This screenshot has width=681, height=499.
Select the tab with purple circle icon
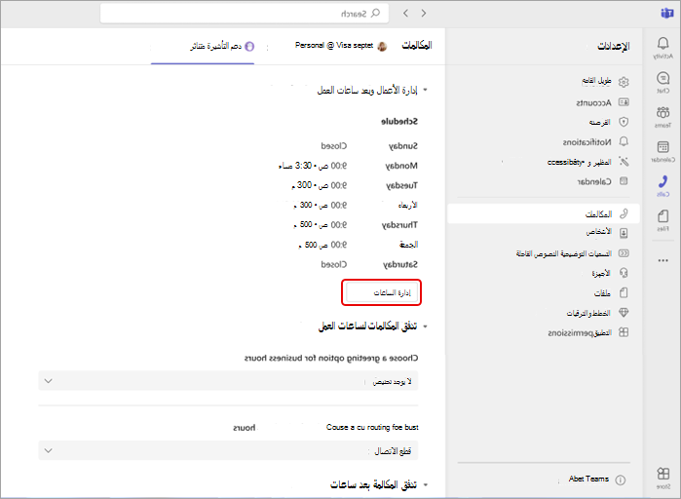(x=222, y=46)
